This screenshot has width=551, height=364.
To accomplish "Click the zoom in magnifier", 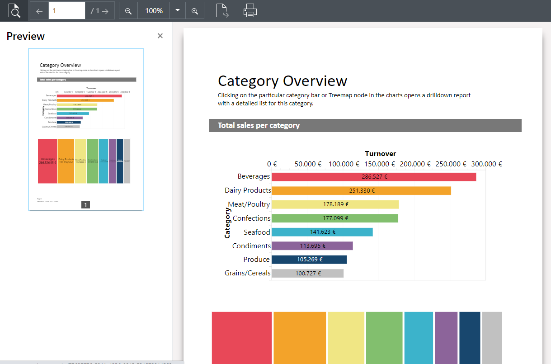I will tap(195, 11).
